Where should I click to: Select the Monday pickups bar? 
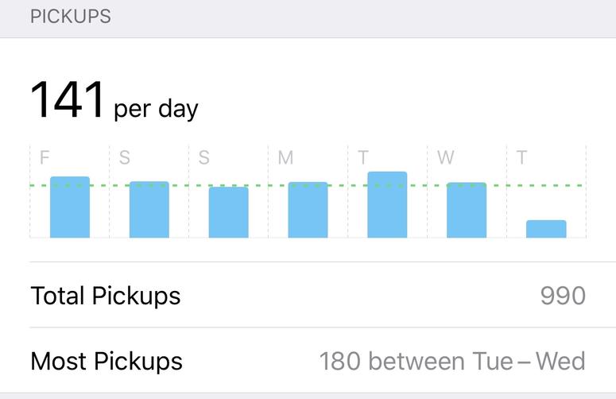pos(308,210)
